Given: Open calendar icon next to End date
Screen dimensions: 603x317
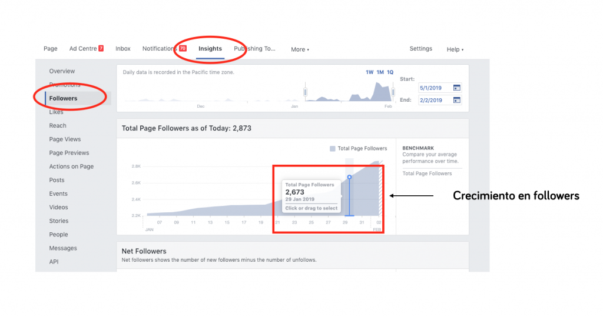Looking at the screenshot, I should (456, 100).
